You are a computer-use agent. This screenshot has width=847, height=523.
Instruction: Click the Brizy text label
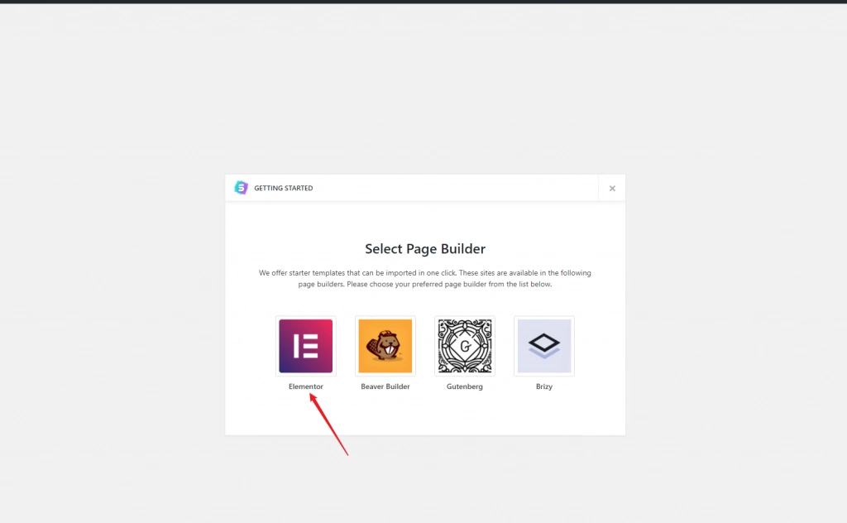[543, 386]
